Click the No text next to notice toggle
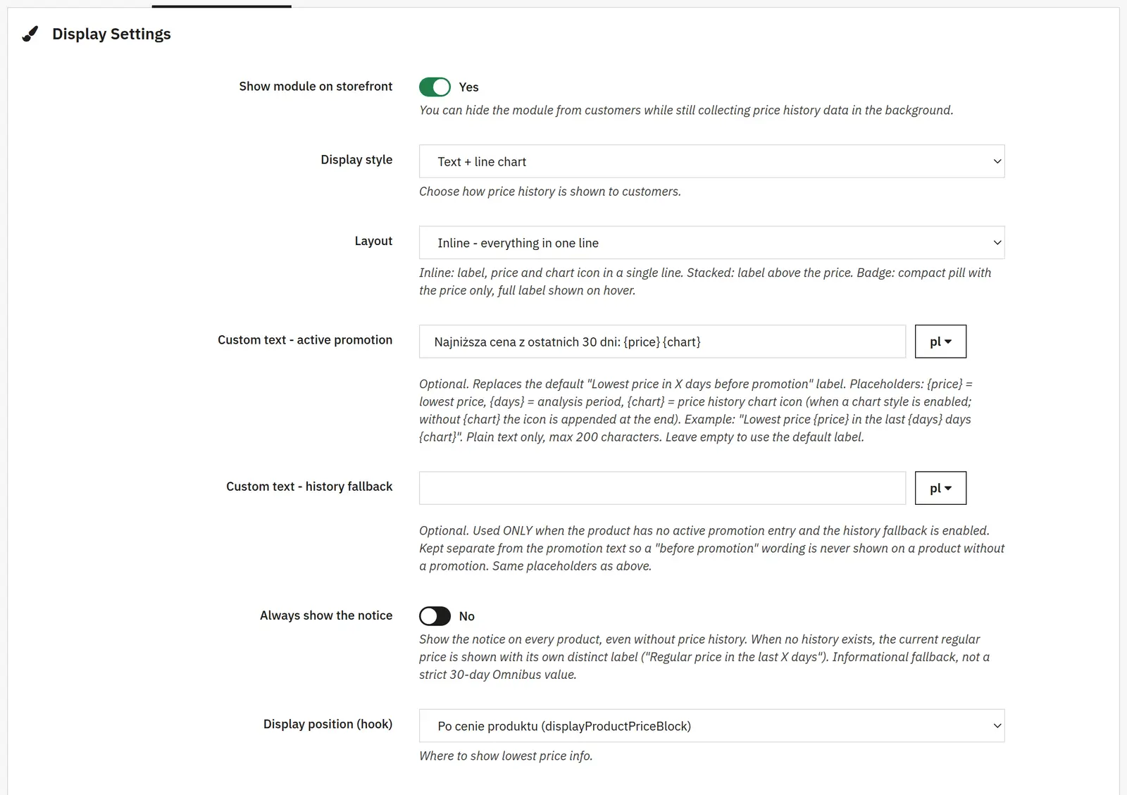1127x795 pixels. (x=467, y=616)
